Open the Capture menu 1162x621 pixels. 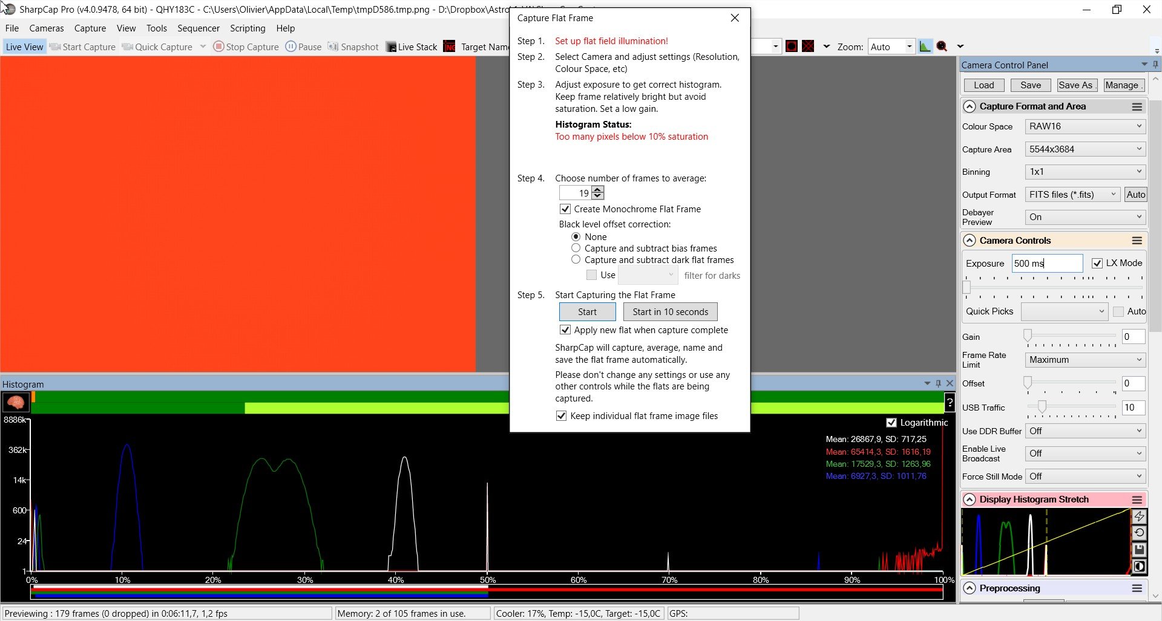coord(90,28)
